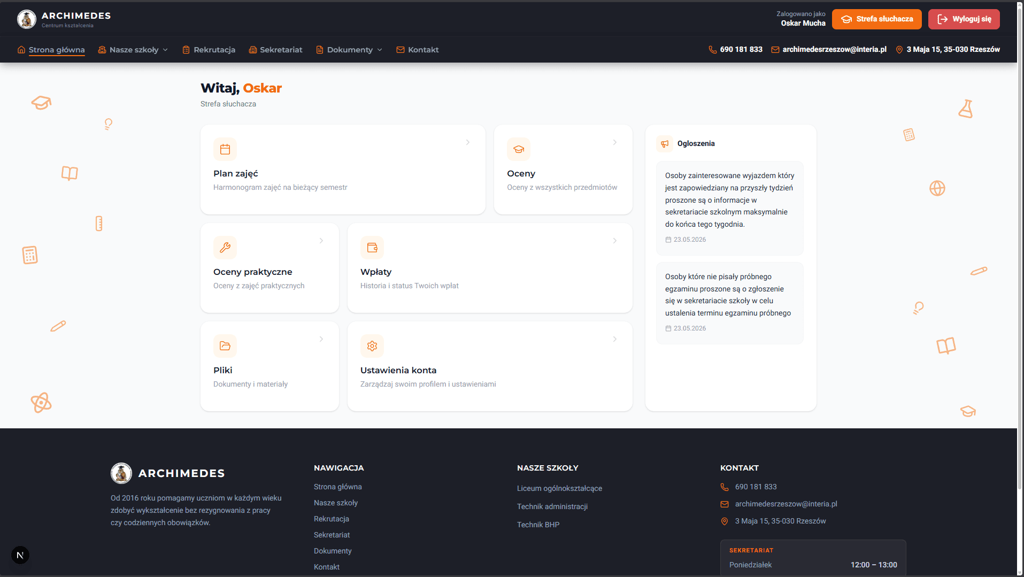
Task: Click Strona główna link in footer navigation
Action: 338,487
